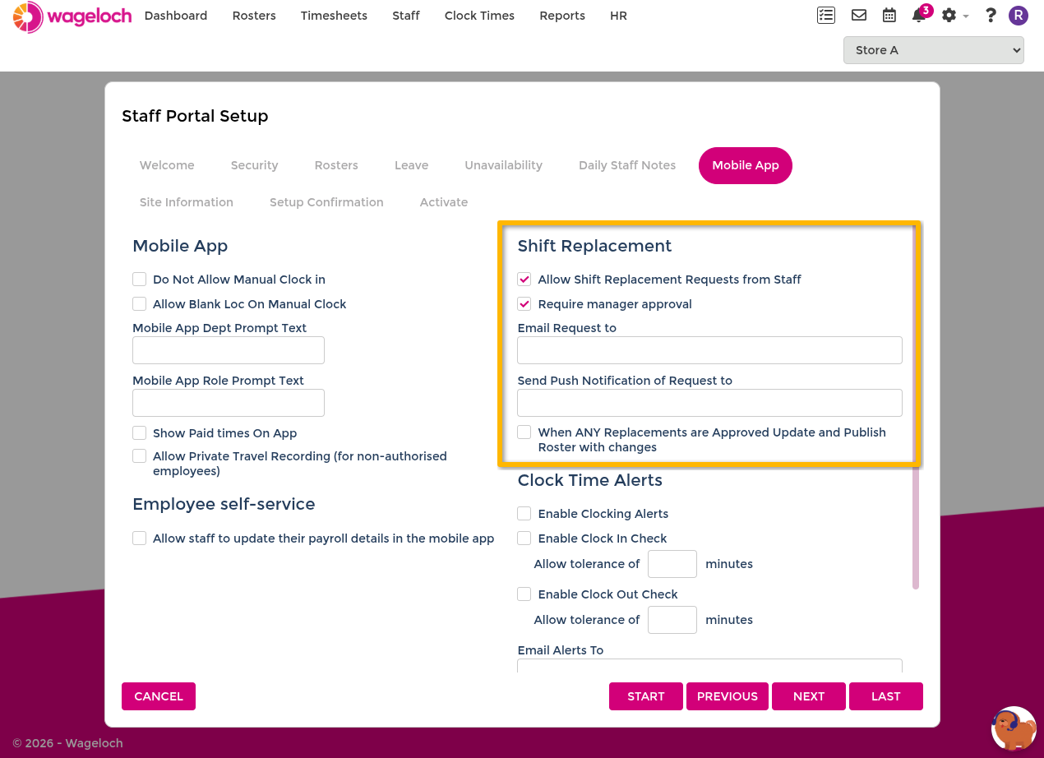Tick Allow staff to update payroll details

tap(140, 538)
